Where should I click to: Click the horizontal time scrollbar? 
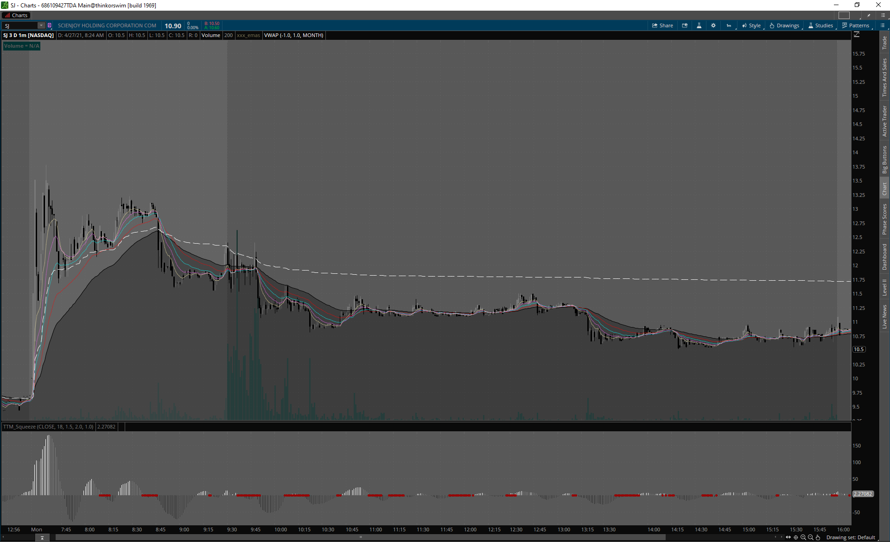tap(360, 537)
